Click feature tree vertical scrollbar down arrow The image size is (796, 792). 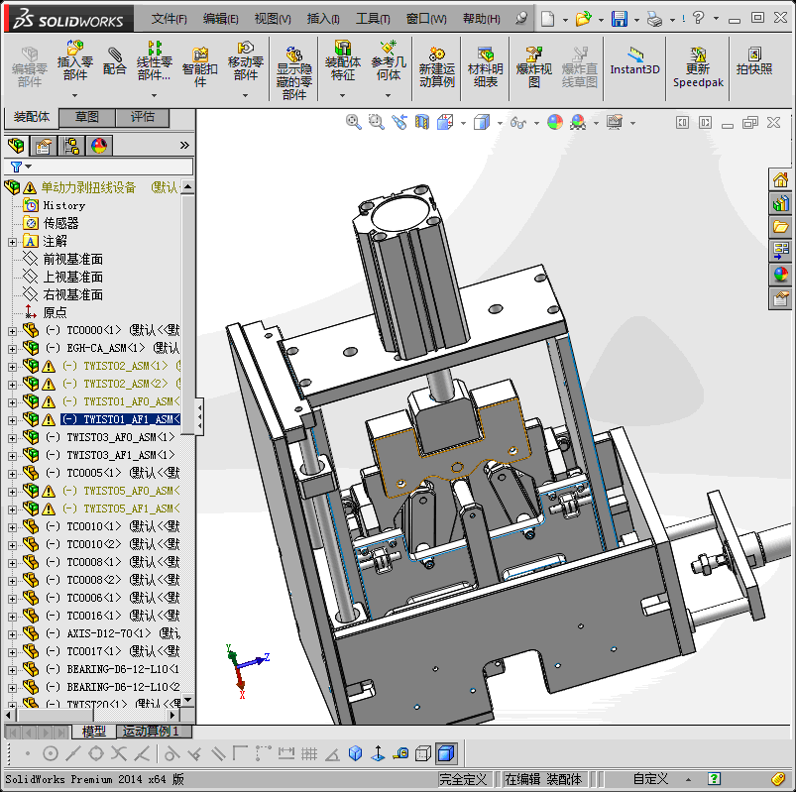coord(187,699)
